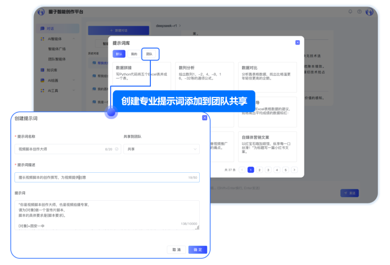Click the 发送 send button
This screenshot has height=265, width=390.
[350, 193]
